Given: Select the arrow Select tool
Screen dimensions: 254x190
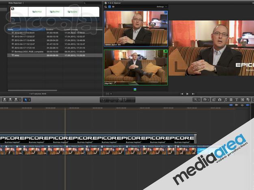Looking at the screenshot, I should [x=26, y=100].
